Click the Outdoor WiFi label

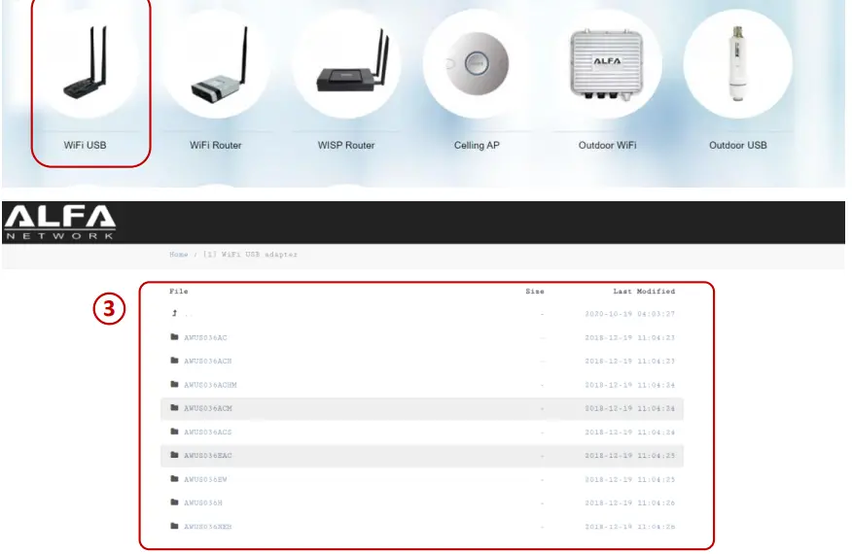(607, 145)
